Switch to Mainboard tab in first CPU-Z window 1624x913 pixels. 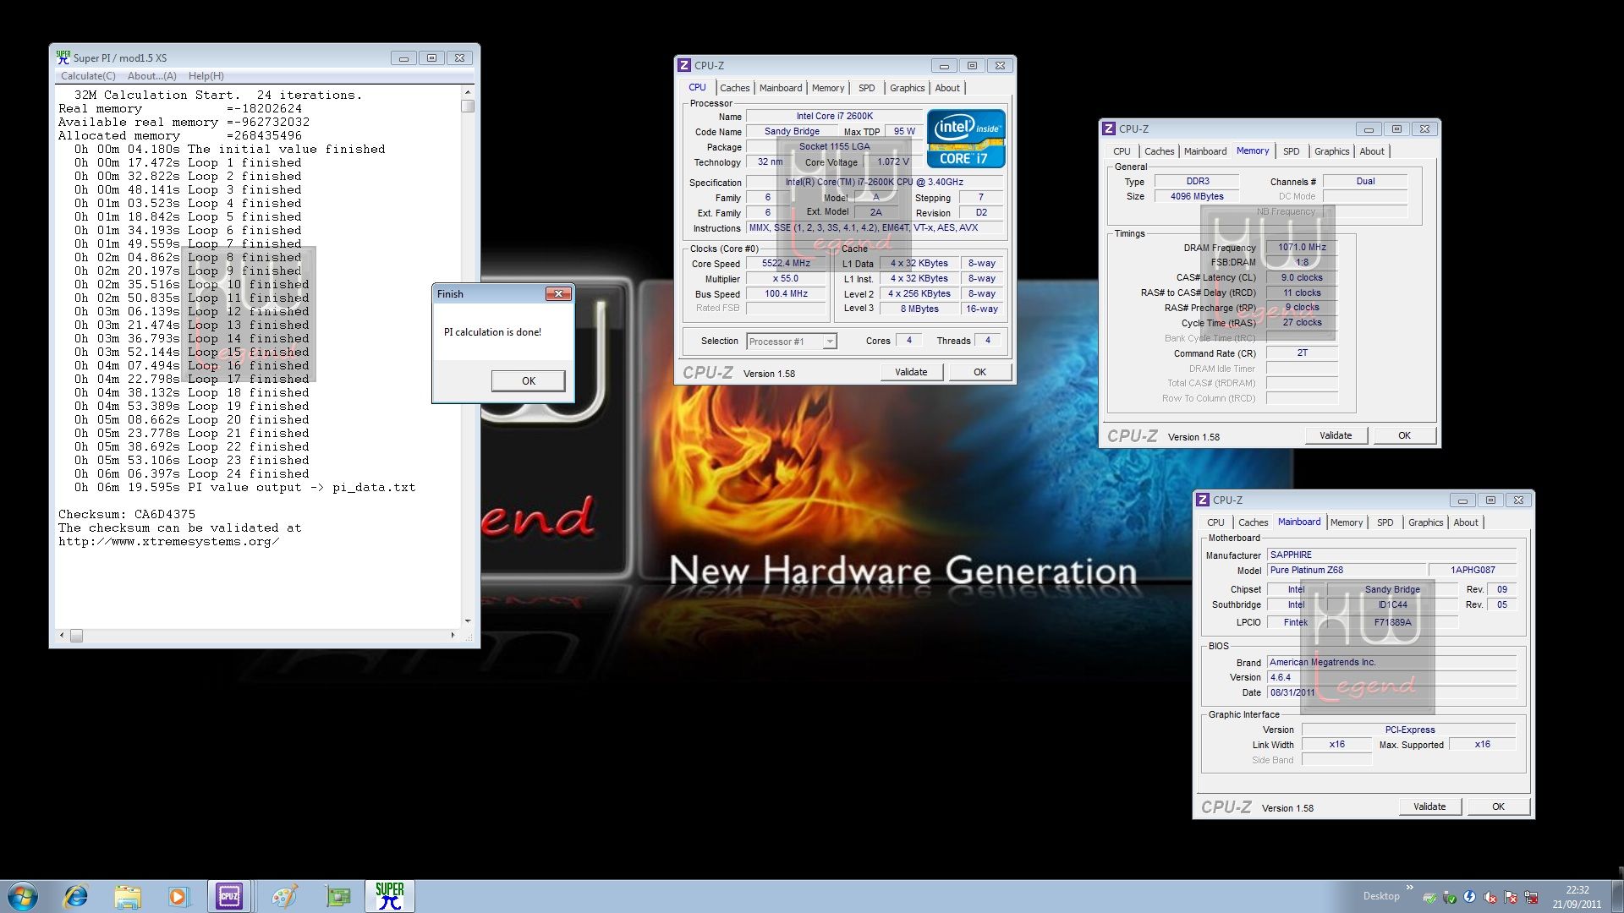(780, 88)
